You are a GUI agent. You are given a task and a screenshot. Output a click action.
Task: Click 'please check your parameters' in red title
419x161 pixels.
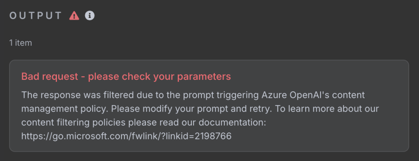coord(160,77)
